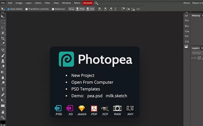Collapse the left toolbar with >< arrows

pos(3,12)
